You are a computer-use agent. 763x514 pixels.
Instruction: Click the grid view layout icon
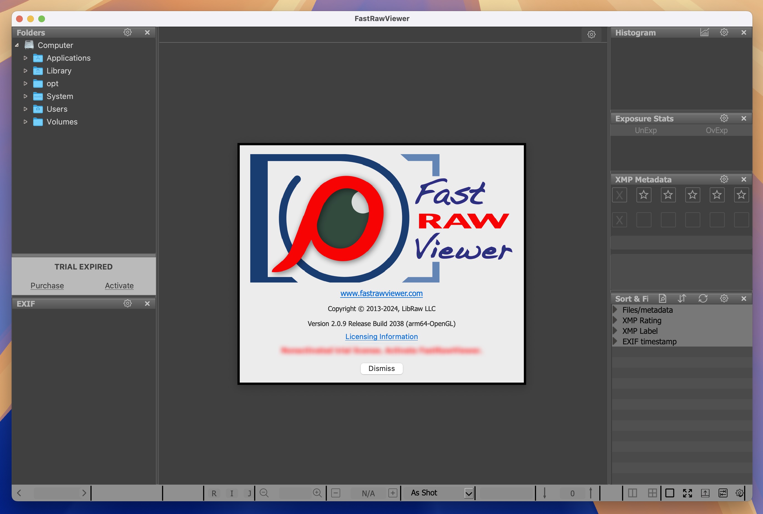[652, 492]
